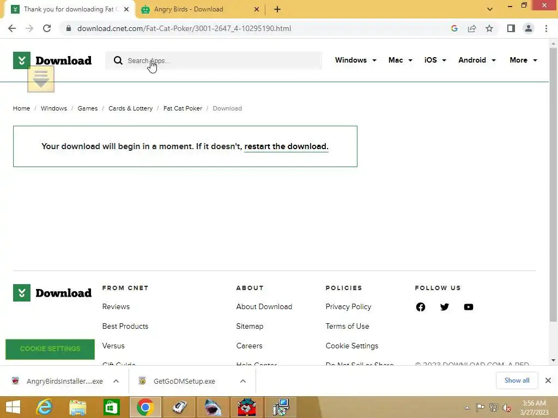Focus the Search Apps input field
The image size is (558, 418).
point(214,60)
